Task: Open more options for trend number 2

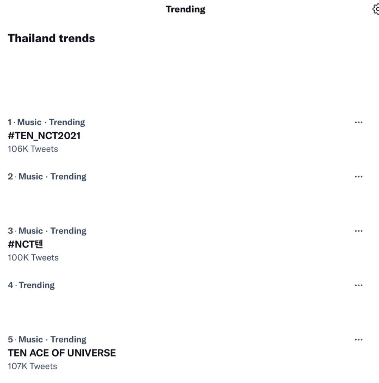Action: pos(359,177)
